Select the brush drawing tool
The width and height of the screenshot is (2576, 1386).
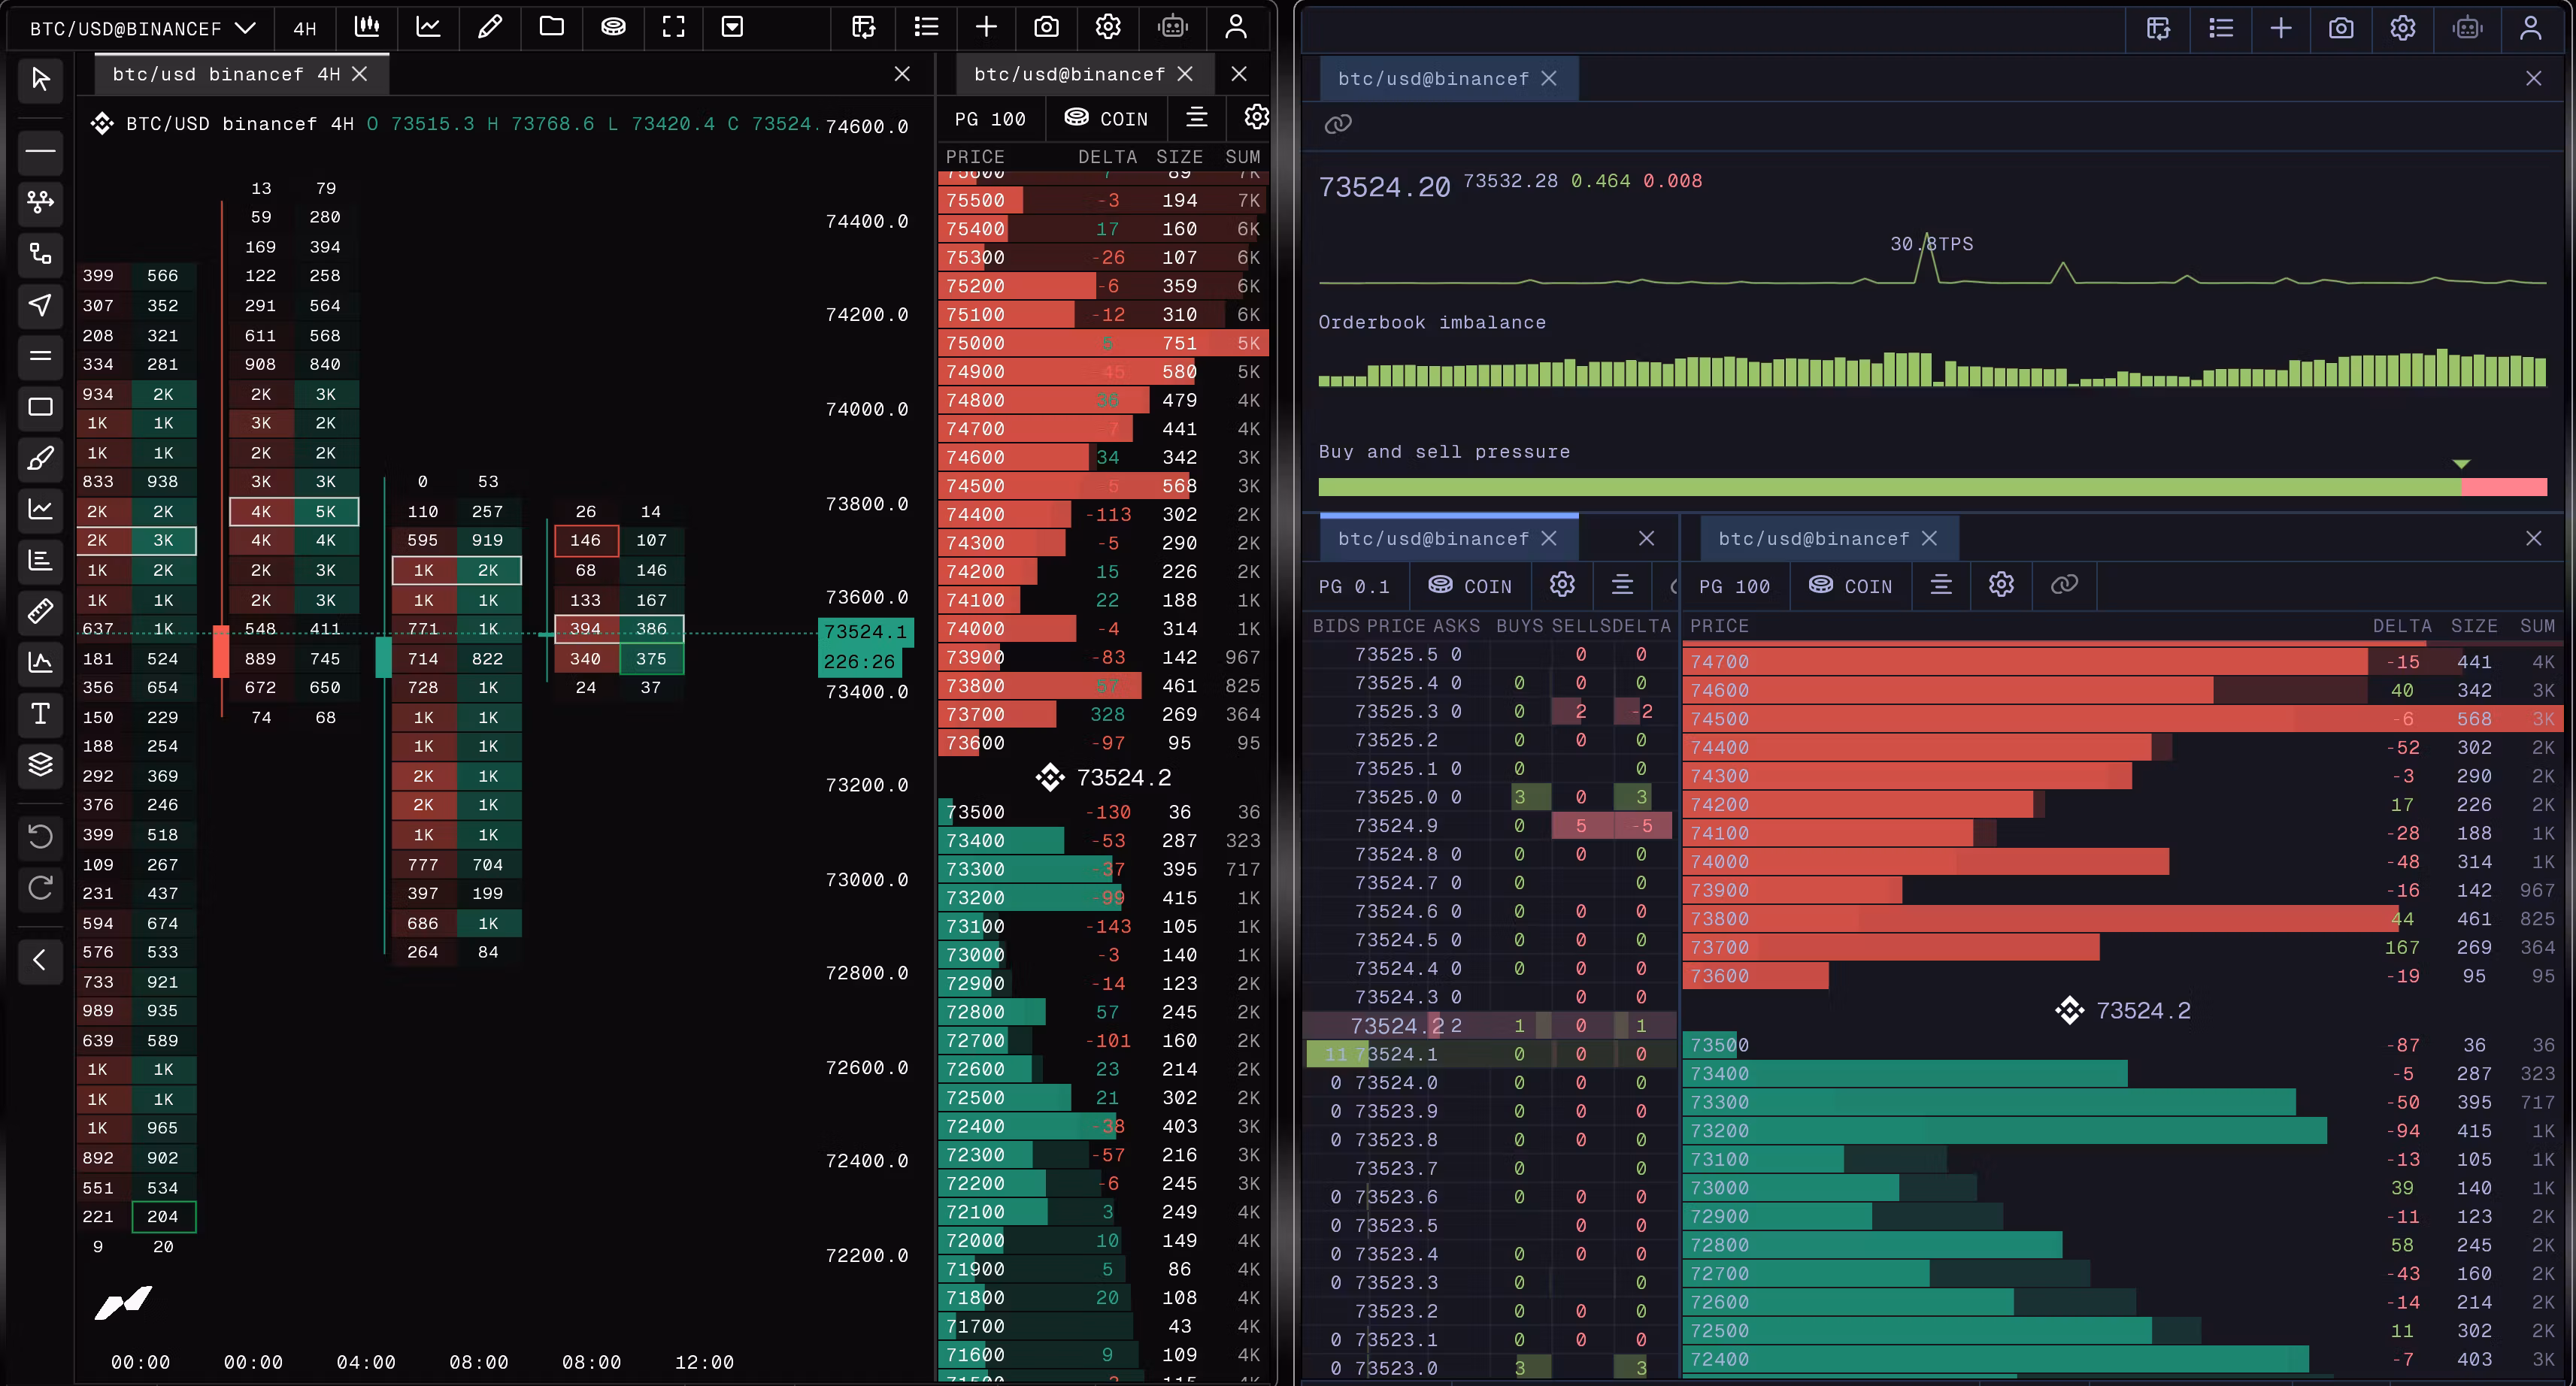(x=40, y=458)
